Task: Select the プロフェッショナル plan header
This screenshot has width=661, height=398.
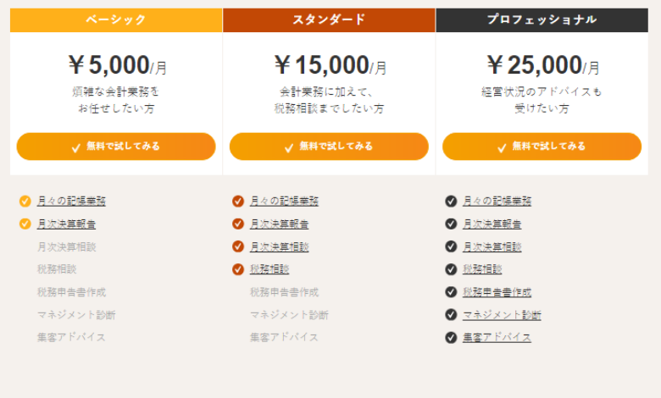Action: click(x=542, y=19)
